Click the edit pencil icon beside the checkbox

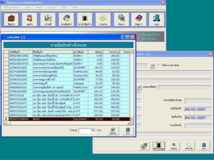[x=152, y=66]
